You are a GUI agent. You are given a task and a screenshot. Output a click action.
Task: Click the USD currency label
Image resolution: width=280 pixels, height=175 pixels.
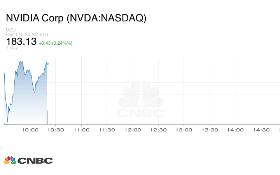point(10,30)
